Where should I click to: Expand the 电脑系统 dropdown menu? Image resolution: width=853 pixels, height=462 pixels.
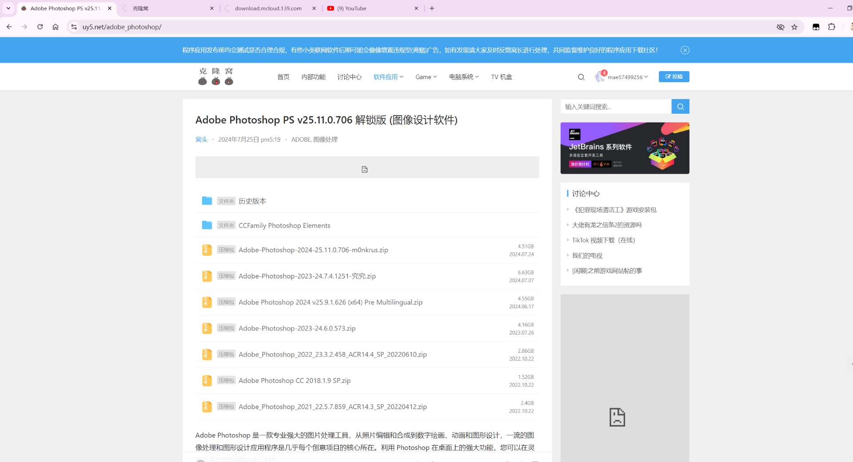tap(464, 77)
